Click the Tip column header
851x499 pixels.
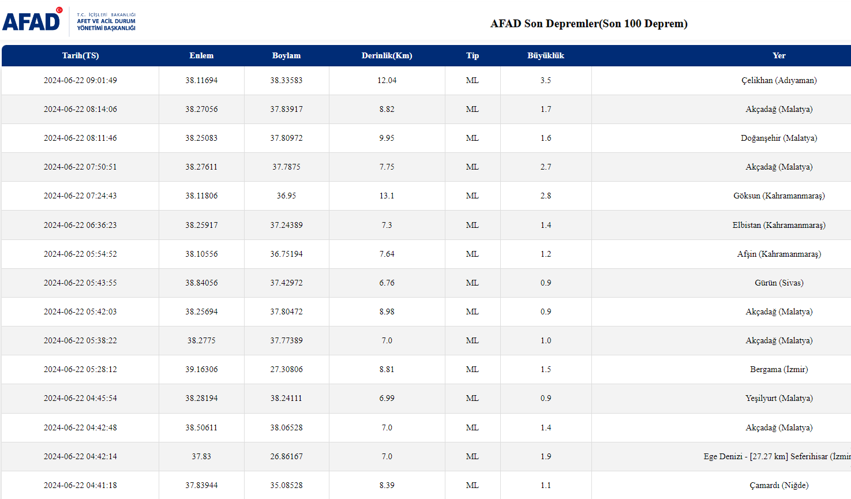[473, 55]
